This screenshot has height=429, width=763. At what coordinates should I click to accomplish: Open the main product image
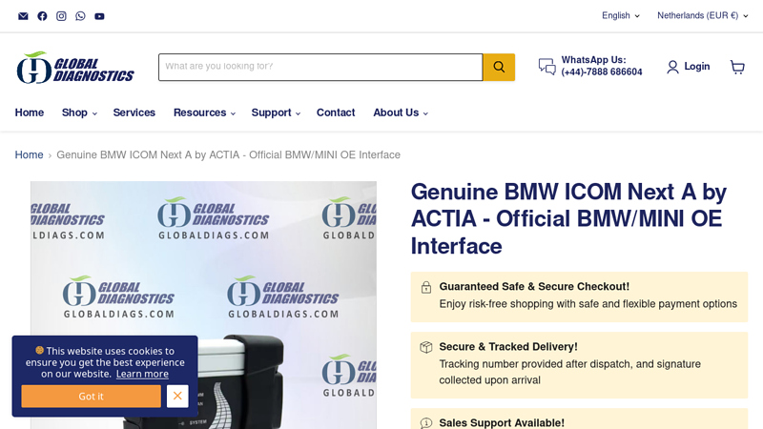203,305
